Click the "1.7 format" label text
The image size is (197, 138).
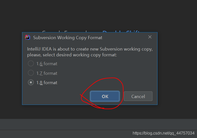[47, 73]
